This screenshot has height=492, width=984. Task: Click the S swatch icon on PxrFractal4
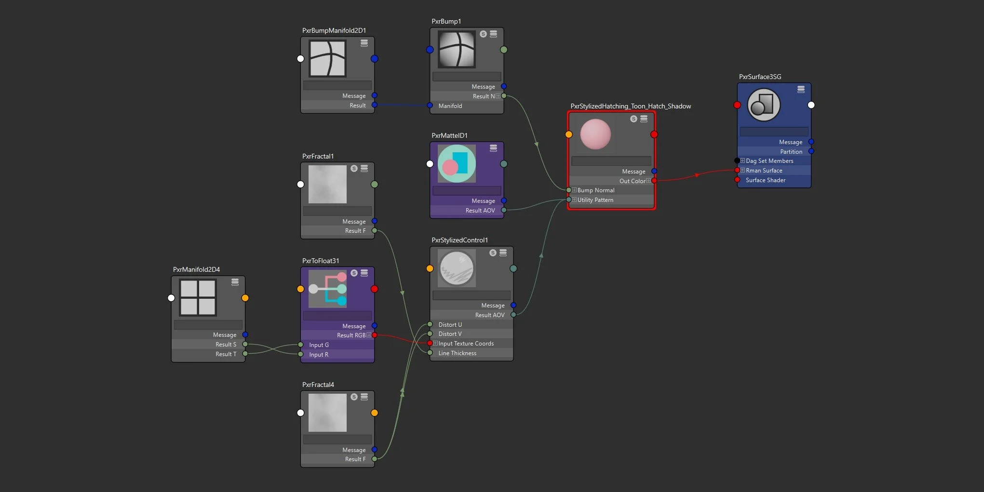pyautogui.click(x=353, y=398)
